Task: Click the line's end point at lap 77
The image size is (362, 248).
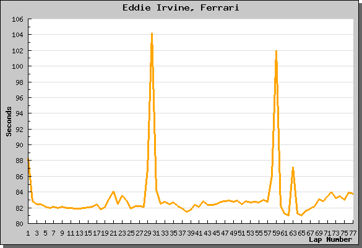Action: (x=353, y=193)
